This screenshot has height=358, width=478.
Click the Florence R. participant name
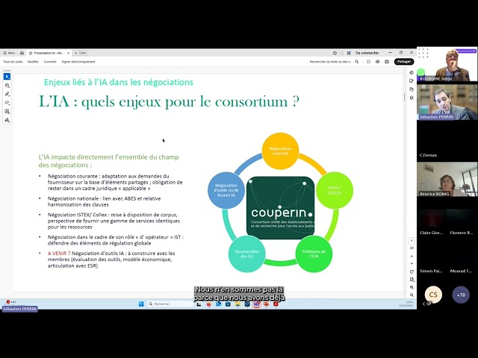click(x=462, y=233)
